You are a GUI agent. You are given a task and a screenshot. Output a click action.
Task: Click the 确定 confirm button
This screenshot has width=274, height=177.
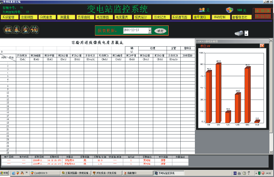pyautogui.click(x=159, y=31)
